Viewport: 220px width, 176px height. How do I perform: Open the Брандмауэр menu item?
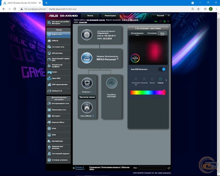[58, 141]
